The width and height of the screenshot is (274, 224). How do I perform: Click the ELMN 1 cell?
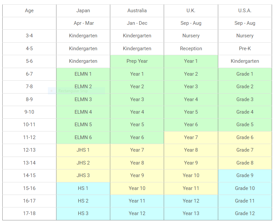point(83,74)
